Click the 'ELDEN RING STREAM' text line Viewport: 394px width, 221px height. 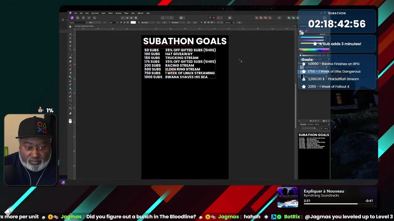[183, 69]
